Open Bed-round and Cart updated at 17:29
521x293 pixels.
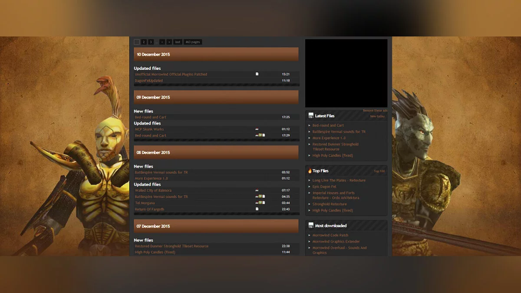click(150, 135)
